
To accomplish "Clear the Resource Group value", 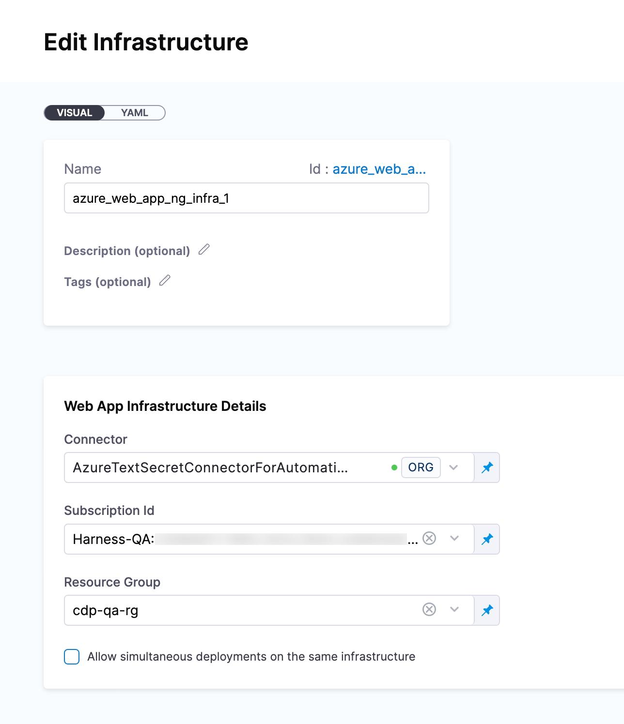I will point(429,609).
